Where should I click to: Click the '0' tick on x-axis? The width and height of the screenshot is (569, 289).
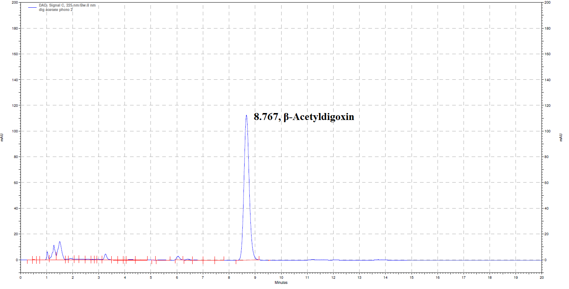click(x=21, y=278)
